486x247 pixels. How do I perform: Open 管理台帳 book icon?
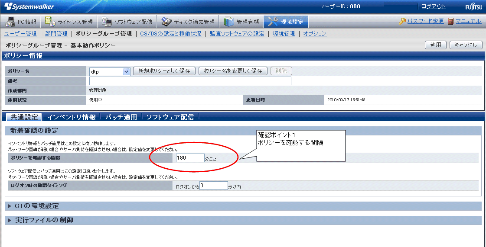tap(229, 21)
